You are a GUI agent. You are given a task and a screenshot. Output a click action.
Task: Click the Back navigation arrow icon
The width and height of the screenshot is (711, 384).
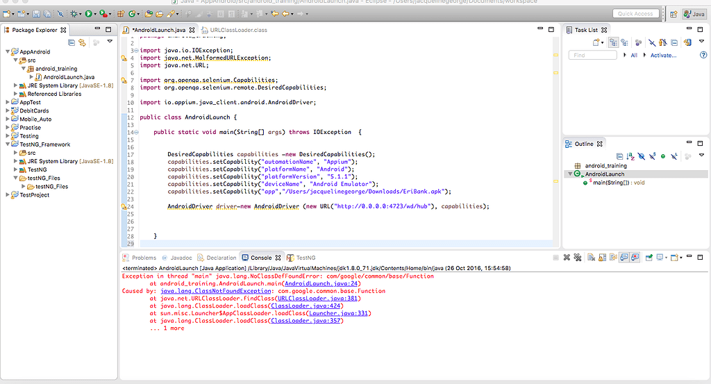[285, 14]
